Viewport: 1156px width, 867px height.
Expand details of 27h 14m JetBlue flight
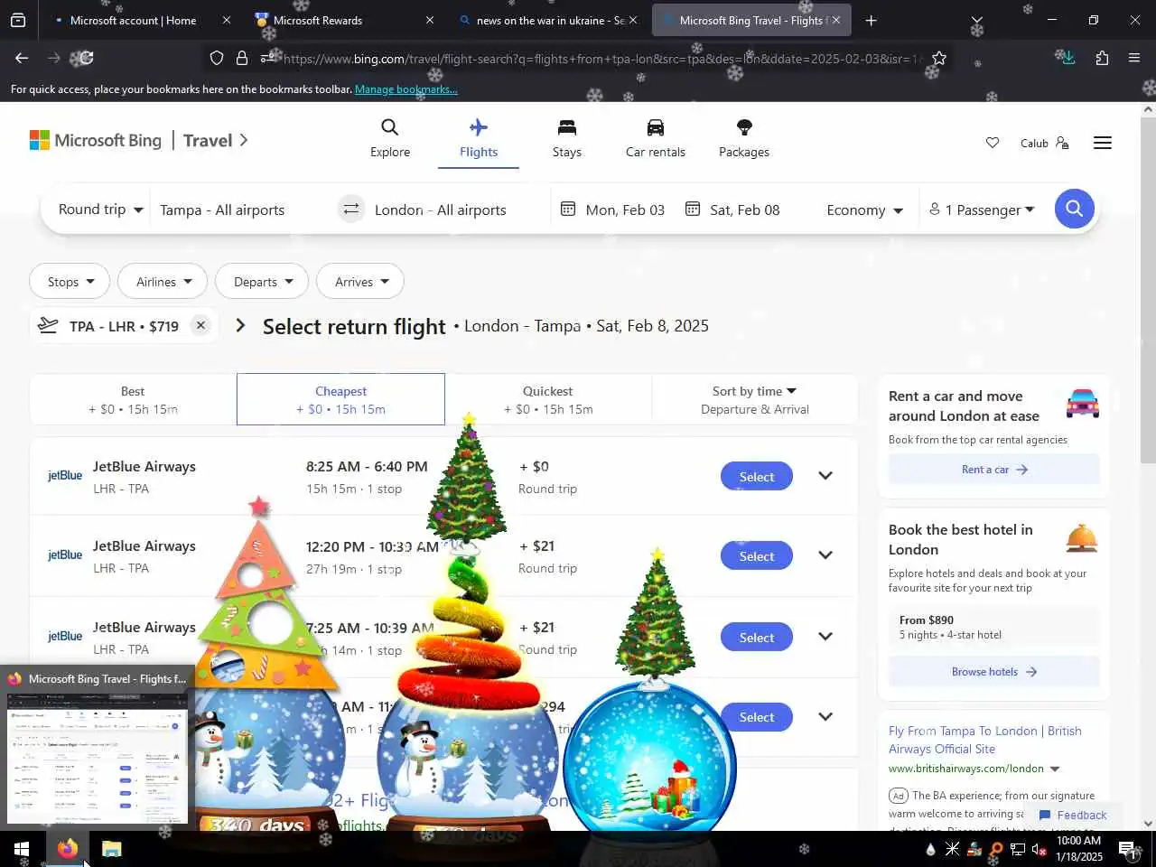[825, 637]
